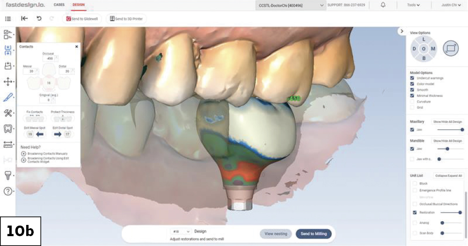Disable Undercut warnings checkbox

point(412,78)
